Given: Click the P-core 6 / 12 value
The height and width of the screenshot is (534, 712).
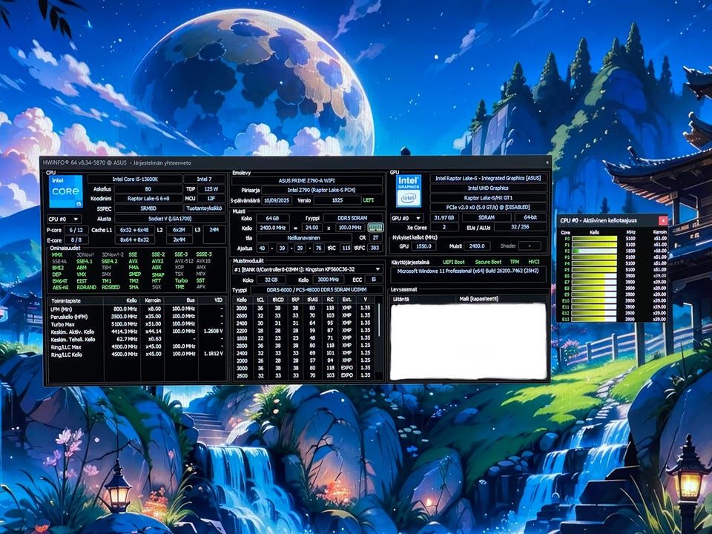Looking at the screenshot, I should click(x=76, y=230).
